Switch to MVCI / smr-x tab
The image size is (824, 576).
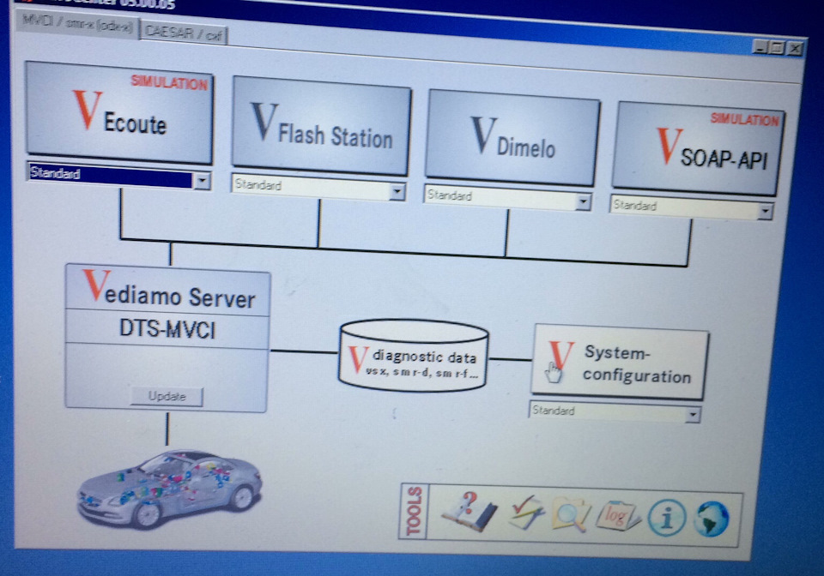[77, 25]
